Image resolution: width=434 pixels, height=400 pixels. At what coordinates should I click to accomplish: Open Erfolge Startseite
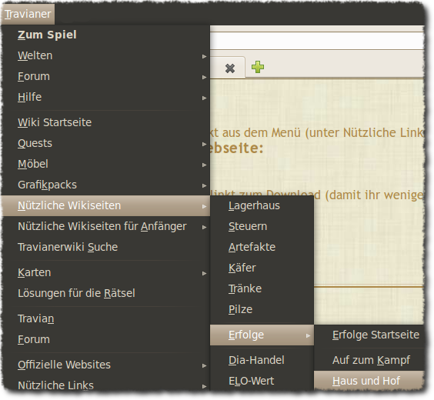369,335
